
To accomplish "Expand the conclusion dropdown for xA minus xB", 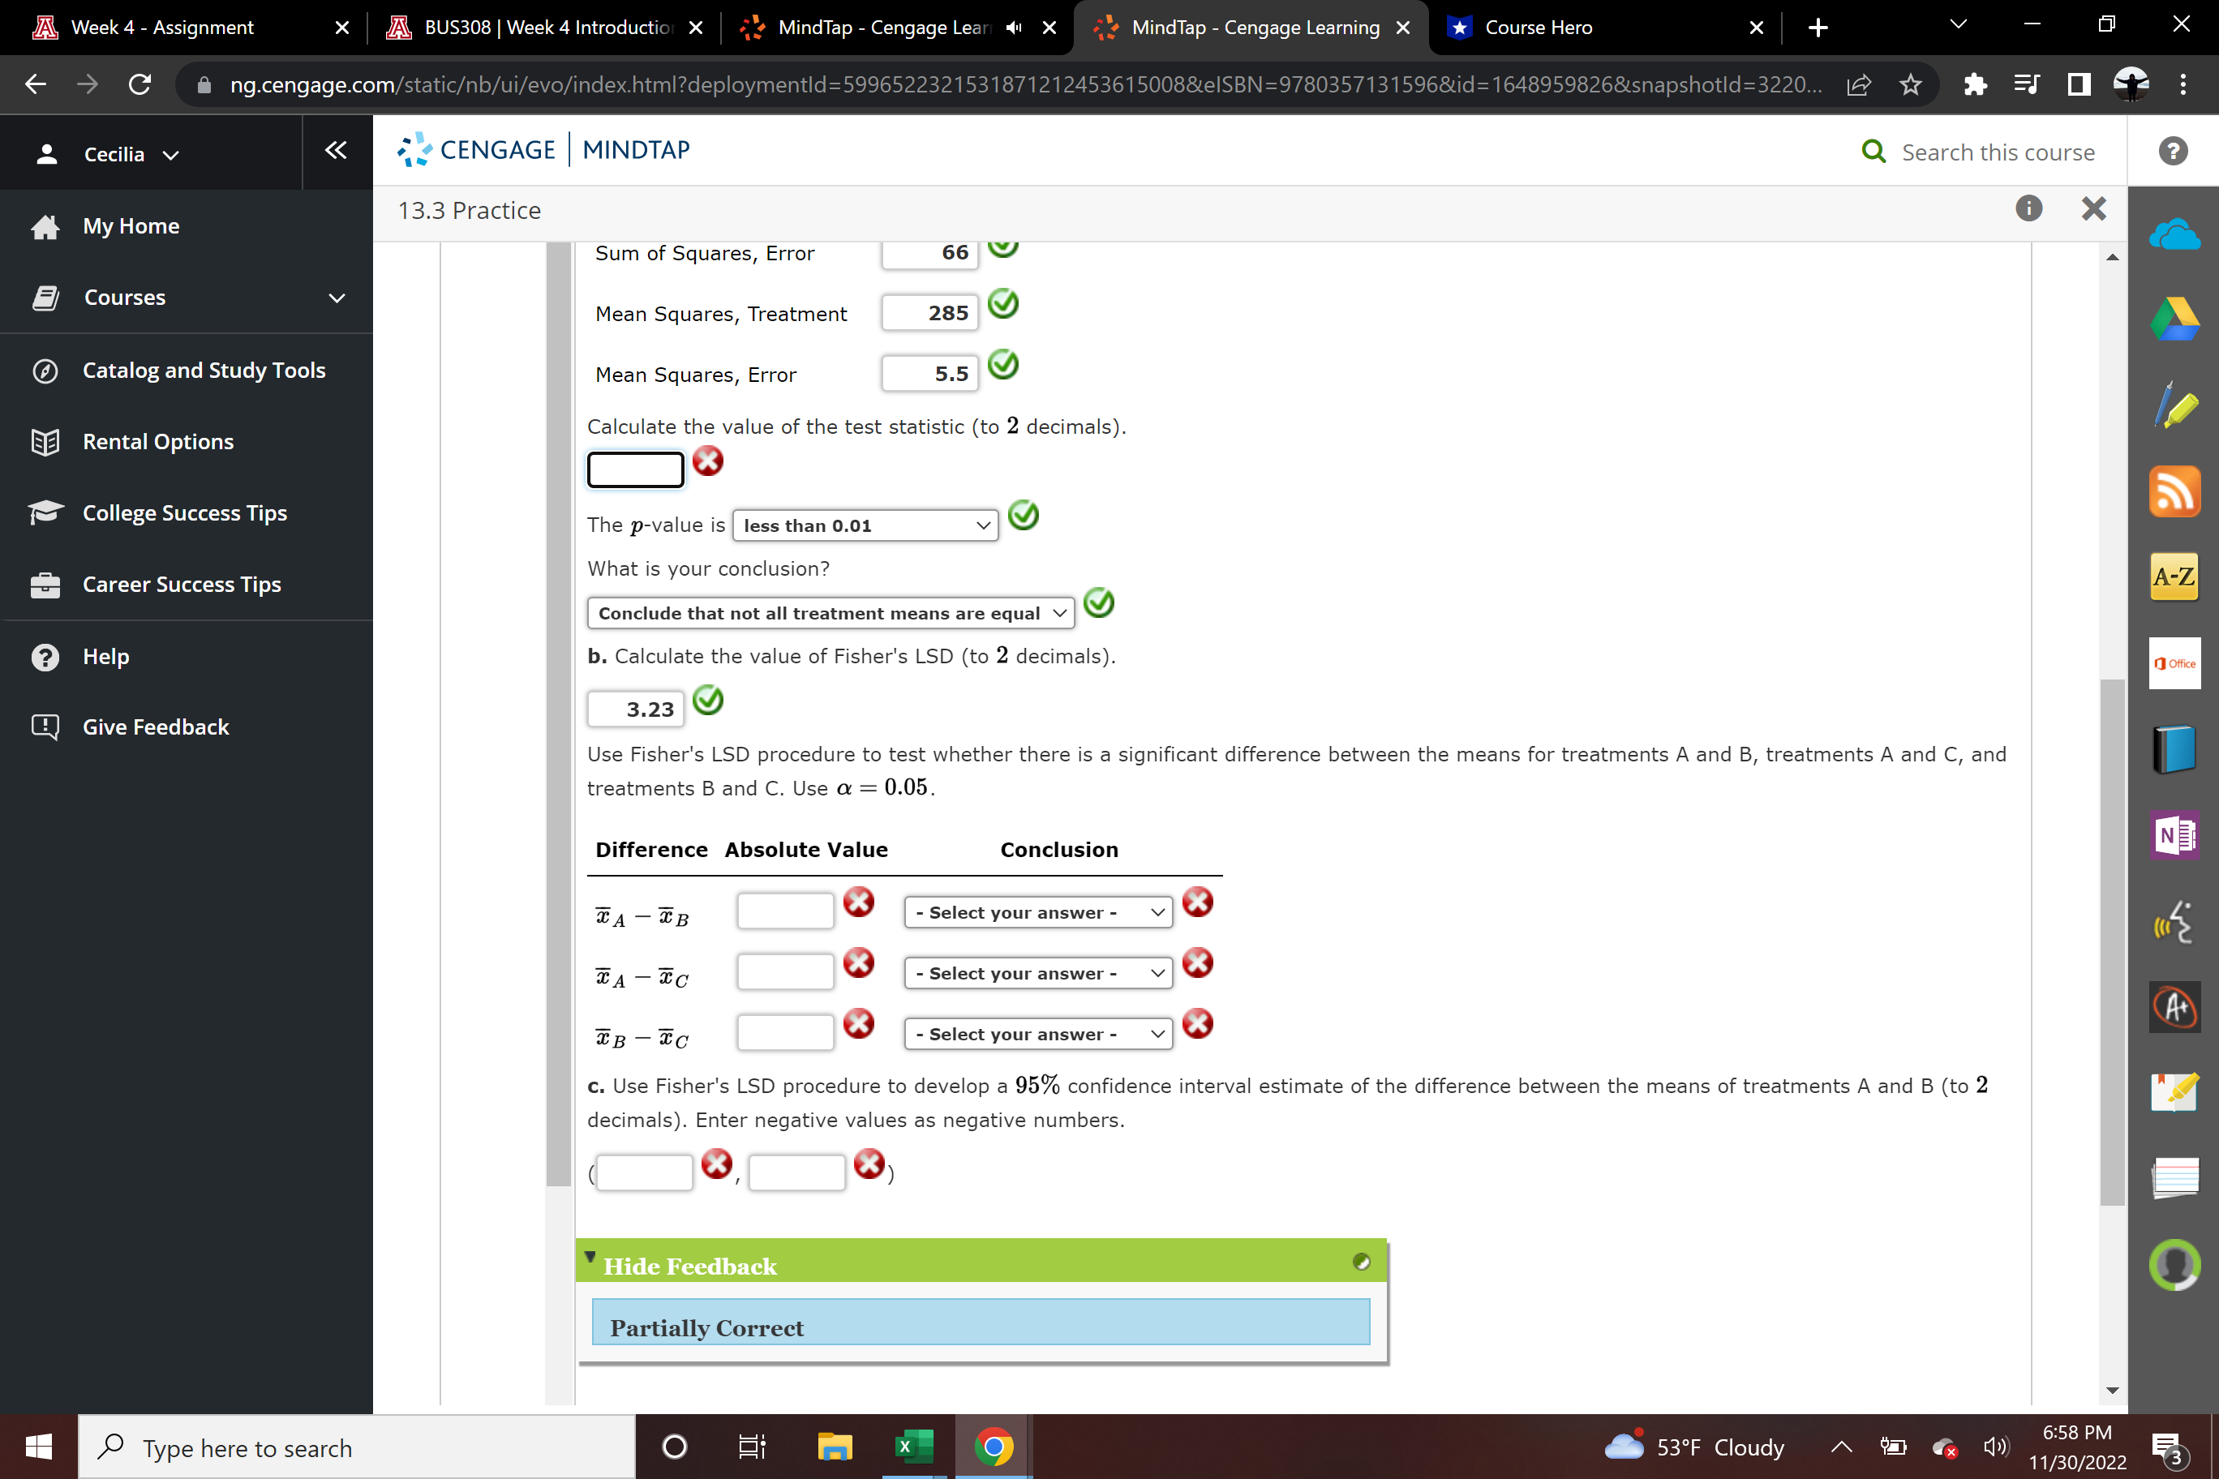I will pos(1037,911).
